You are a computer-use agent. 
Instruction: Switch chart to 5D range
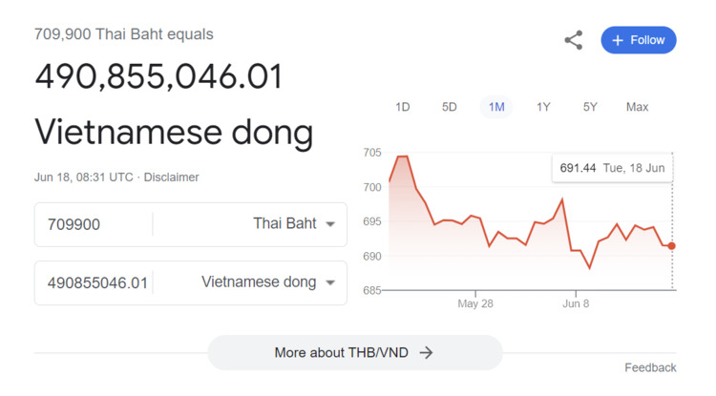tap(449, 107)
